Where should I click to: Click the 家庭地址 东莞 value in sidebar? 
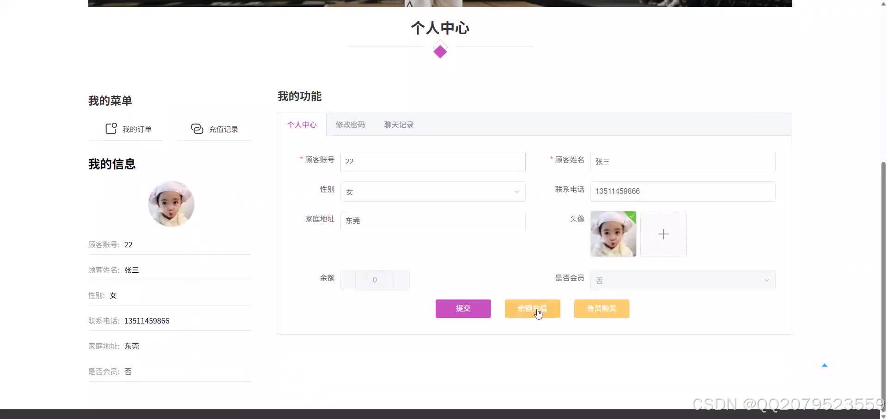pos(132,346)
